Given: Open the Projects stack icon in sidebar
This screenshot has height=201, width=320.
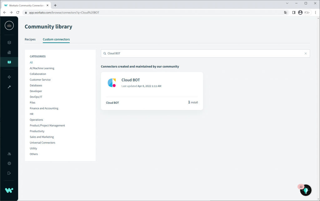Looking at the screenshot, I should pos(9,43).
